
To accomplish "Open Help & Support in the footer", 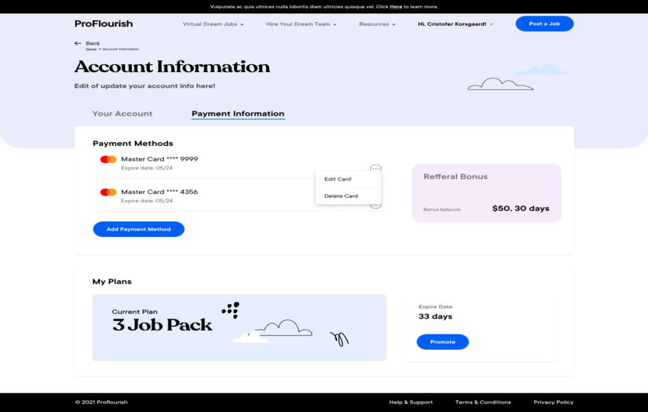I will coord(411,402).
